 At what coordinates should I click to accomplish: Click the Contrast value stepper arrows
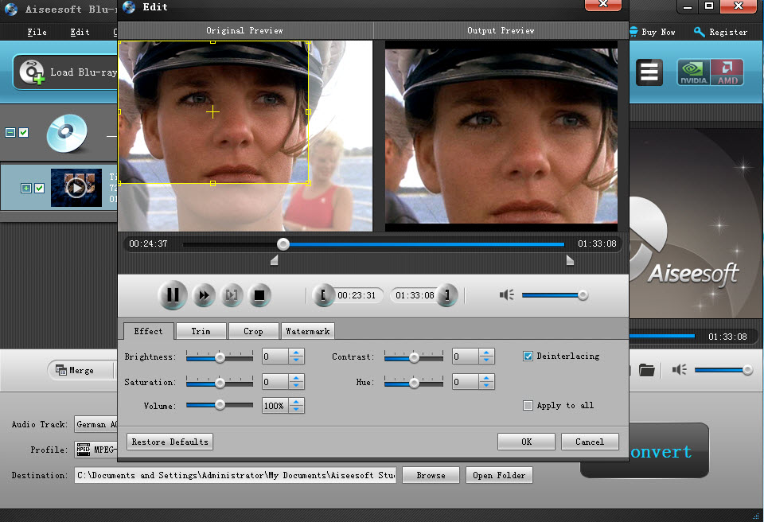coord(486,356)
